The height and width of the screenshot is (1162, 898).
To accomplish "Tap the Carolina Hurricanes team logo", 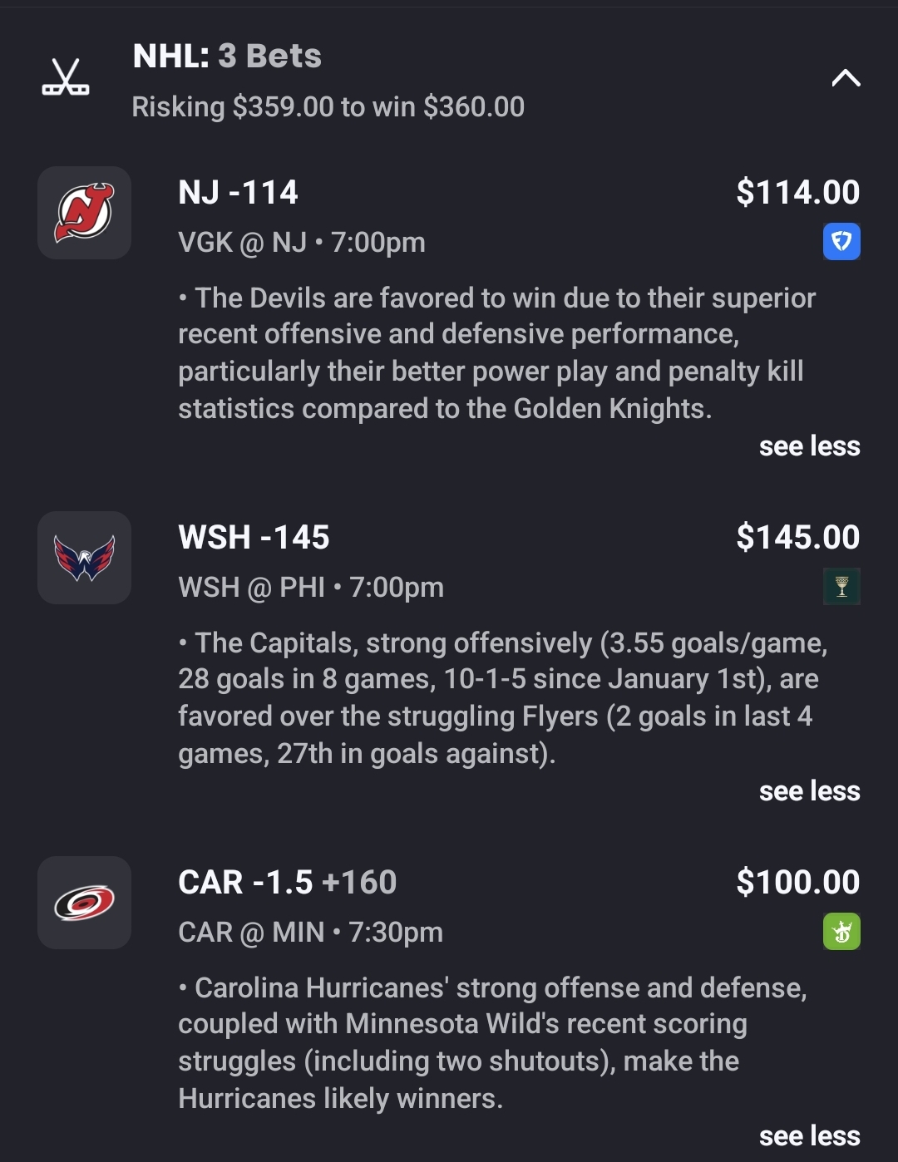I will 84,903.
